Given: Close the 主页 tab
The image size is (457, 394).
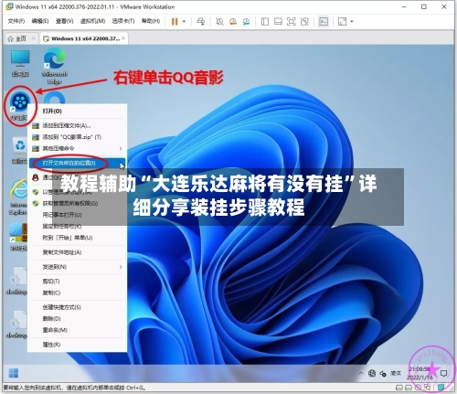Looking at the screenshot, I should click(x=34, y=38).
